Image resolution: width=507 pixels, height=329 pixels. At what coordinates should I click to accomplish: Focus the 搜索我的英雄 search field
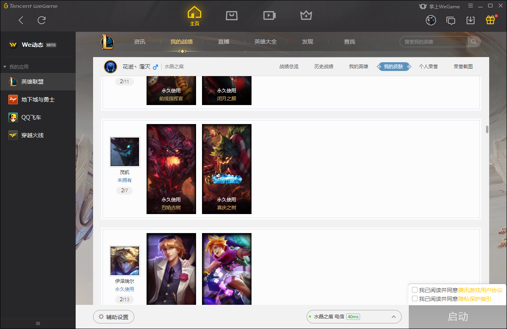coord(434,42)
